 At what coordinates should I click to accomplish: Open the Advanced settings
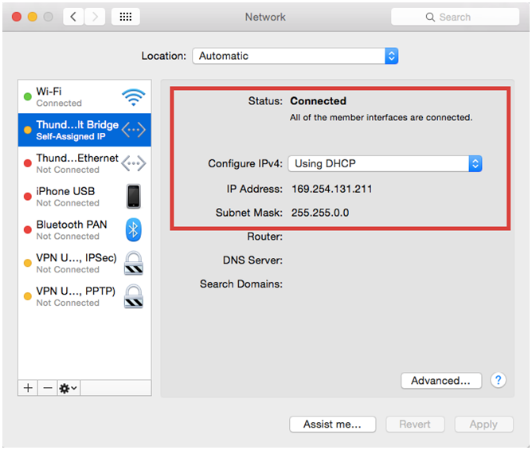pyautogui.click(x=440, y=381)
